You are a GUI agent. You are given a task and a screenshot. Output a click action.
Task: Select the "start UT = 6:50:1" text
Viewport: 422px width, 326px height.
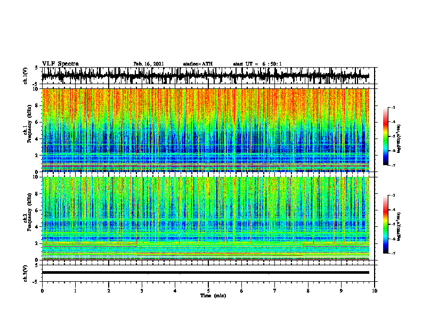[x=257, y=64]
